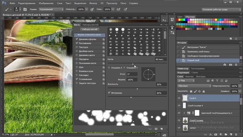
Task: Click brush angle roundness circle widget
Action: pyautogui.click(x=148, y=75)
